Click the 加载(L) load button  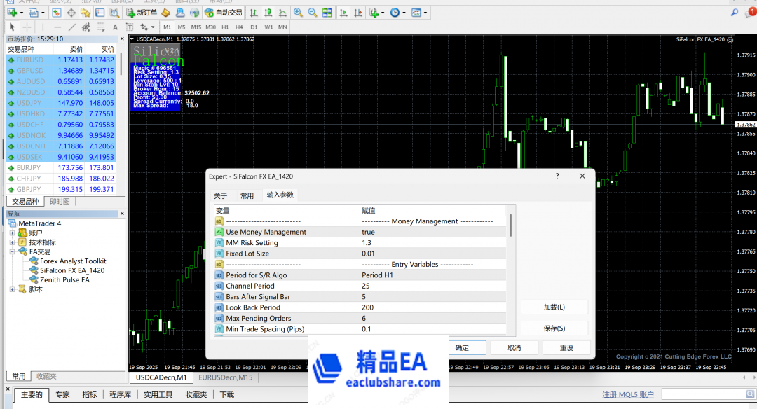554,307
